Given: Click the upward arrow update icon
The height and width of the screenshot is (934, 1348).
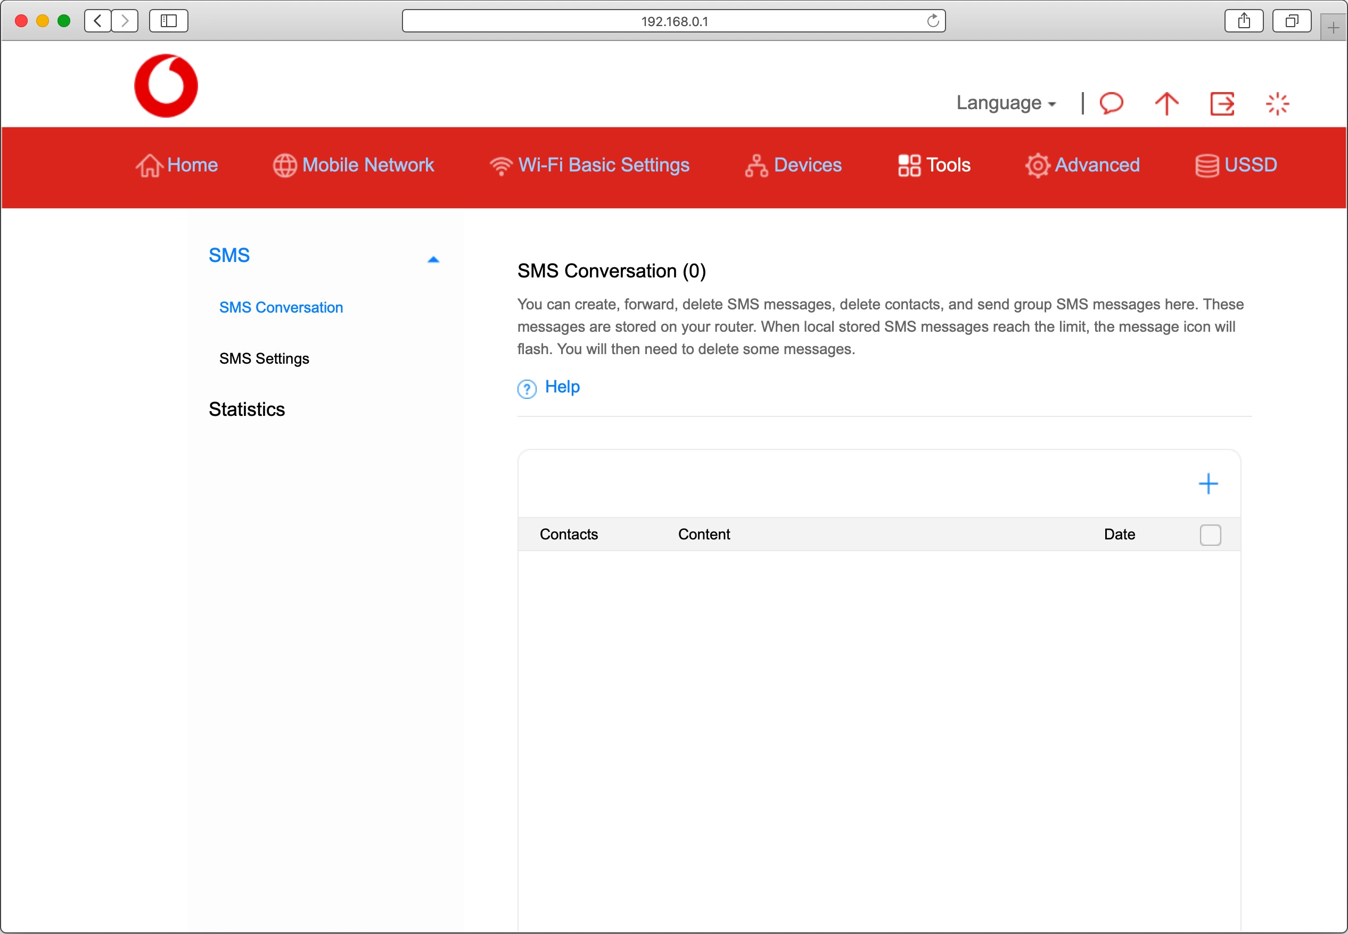Looking at the screenshot, I should click(x=1166, y=104).
